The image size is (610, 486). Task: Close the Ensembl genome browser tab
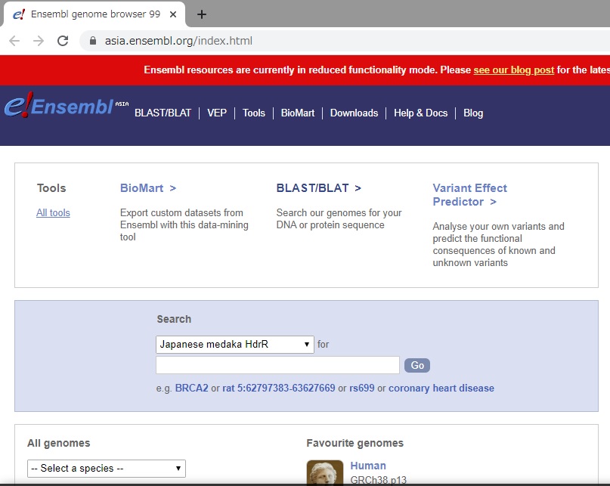point(174,14)
